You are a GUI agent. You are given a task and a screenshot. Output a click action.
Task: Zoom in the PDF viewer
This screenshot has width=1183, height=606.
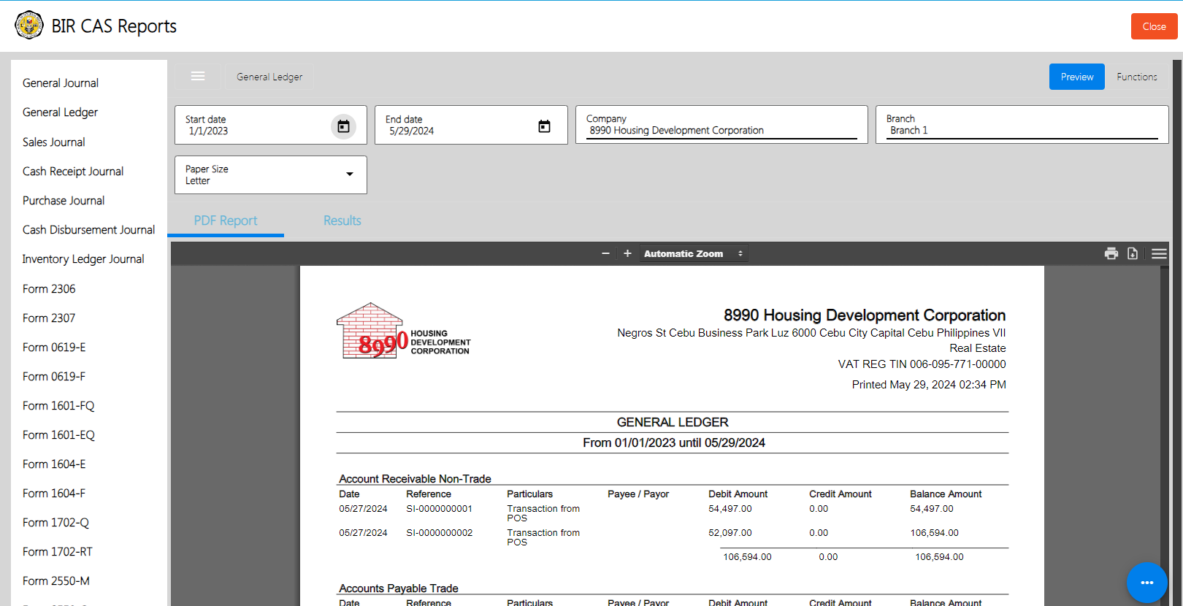627,253
